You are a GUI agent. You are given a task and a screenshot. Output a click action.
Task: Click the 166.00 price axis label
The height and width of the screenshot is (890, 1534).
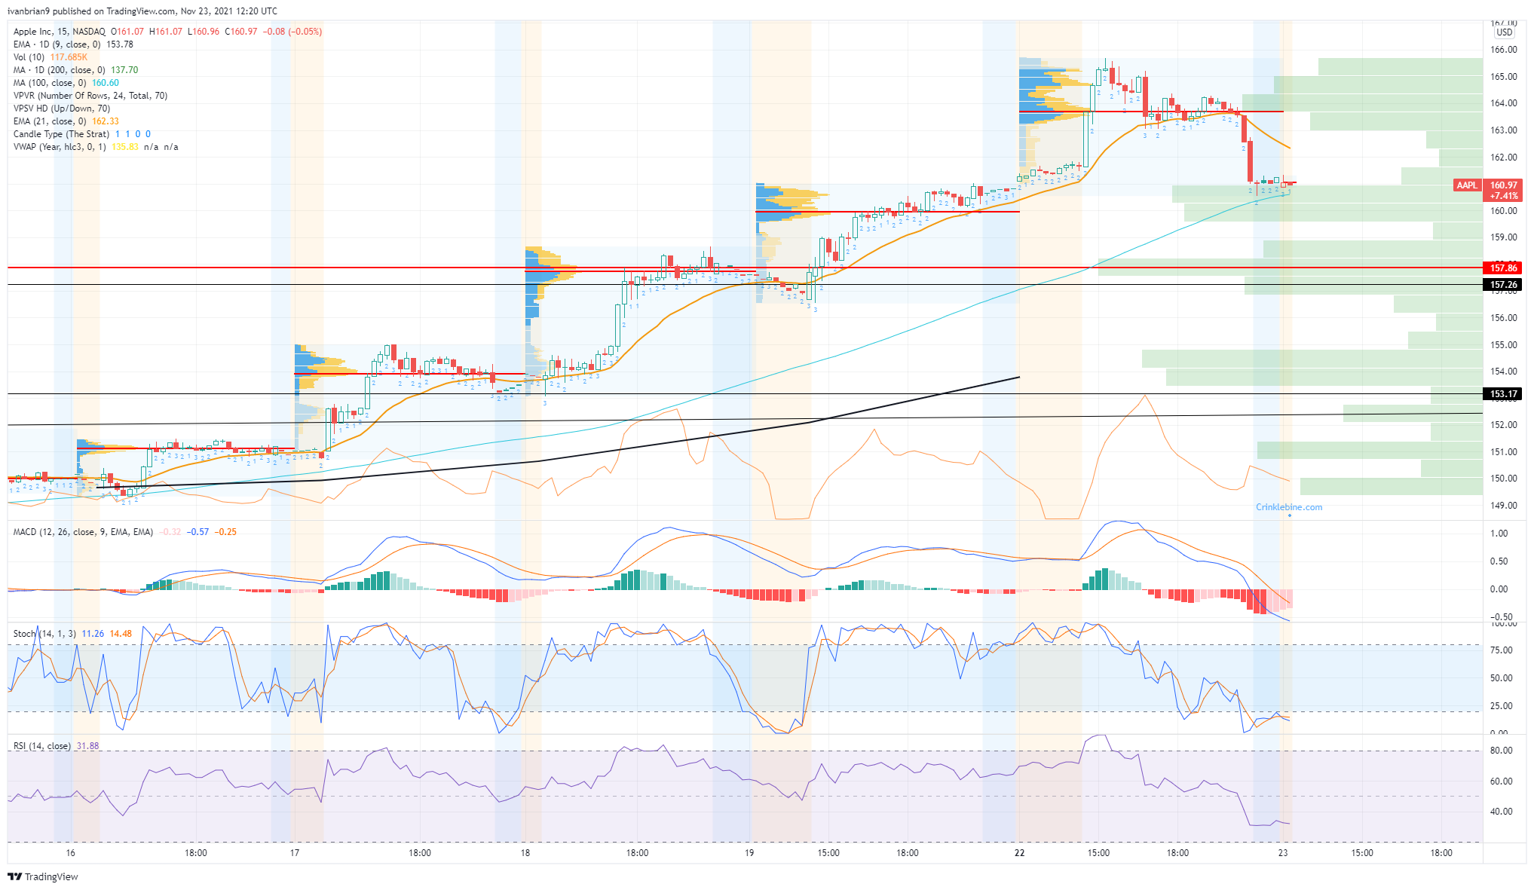[x=1504, y=50]
